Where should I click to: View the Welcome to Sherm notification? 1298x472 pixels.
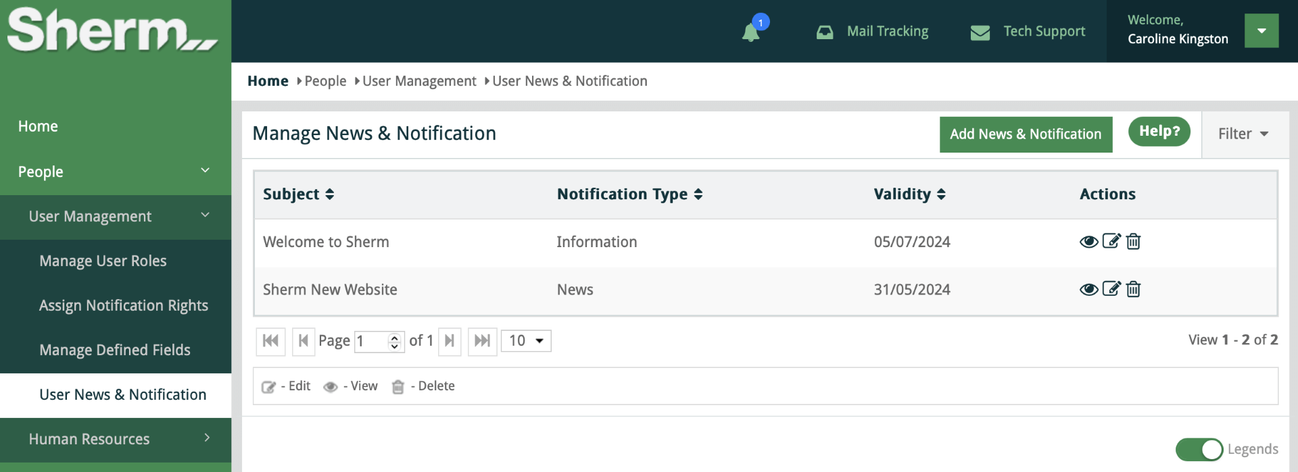(1088, 242)
